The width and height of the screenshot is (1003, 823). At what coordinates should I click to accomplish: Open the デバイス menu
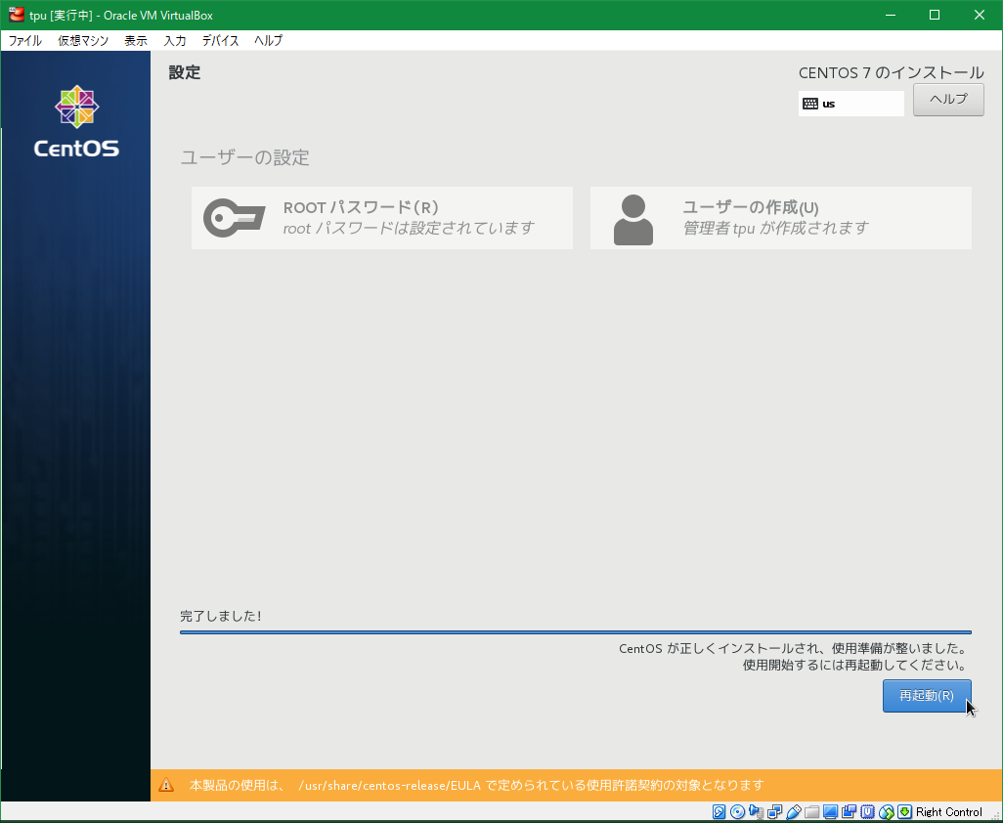tap(220, 41)
